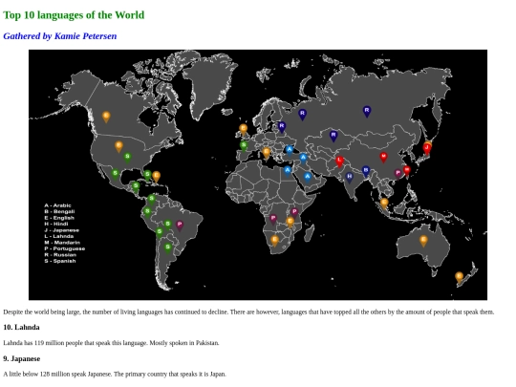Click the orange English pin over New Zealand
The width and height of the screenshot is (516, 387).
[x=459, y=277]
